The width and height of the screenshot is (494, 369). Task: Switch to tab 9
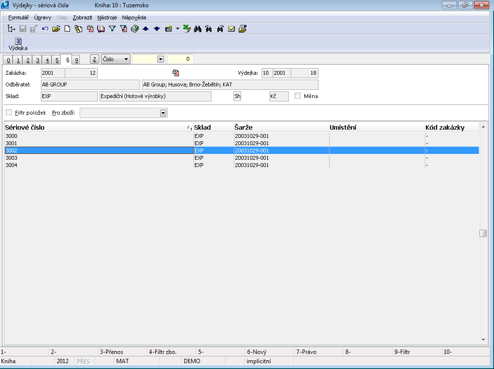76,60
